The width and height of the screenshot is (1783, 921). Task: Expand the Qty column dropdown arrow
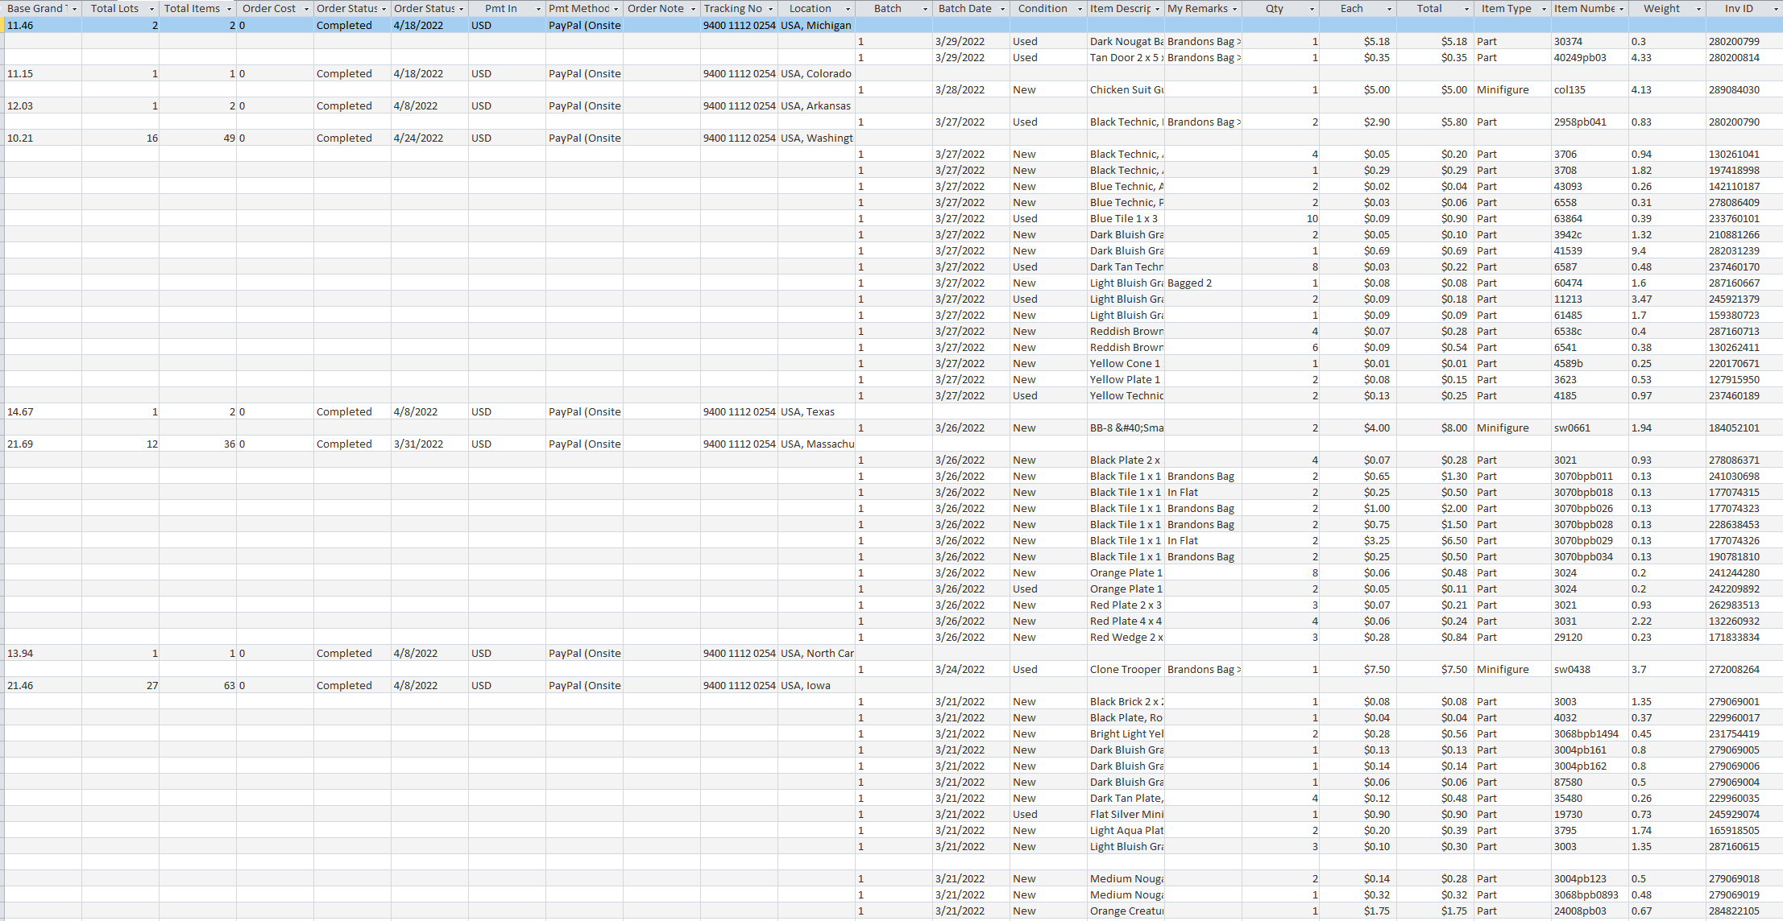pos(1312,9)
